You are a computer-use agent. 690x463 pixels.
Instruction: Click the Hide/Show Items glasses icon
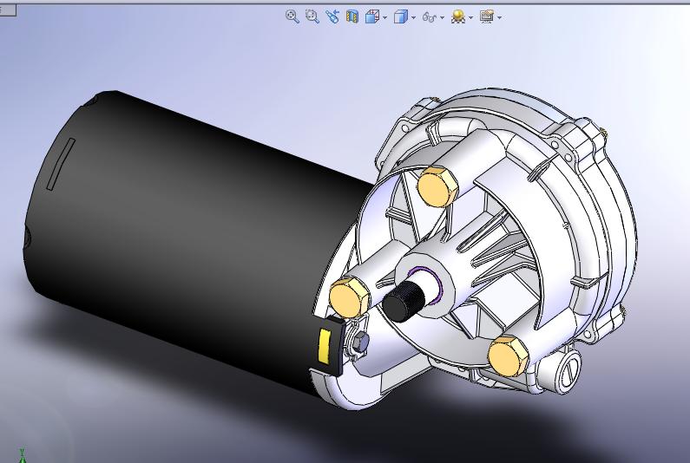430,17
